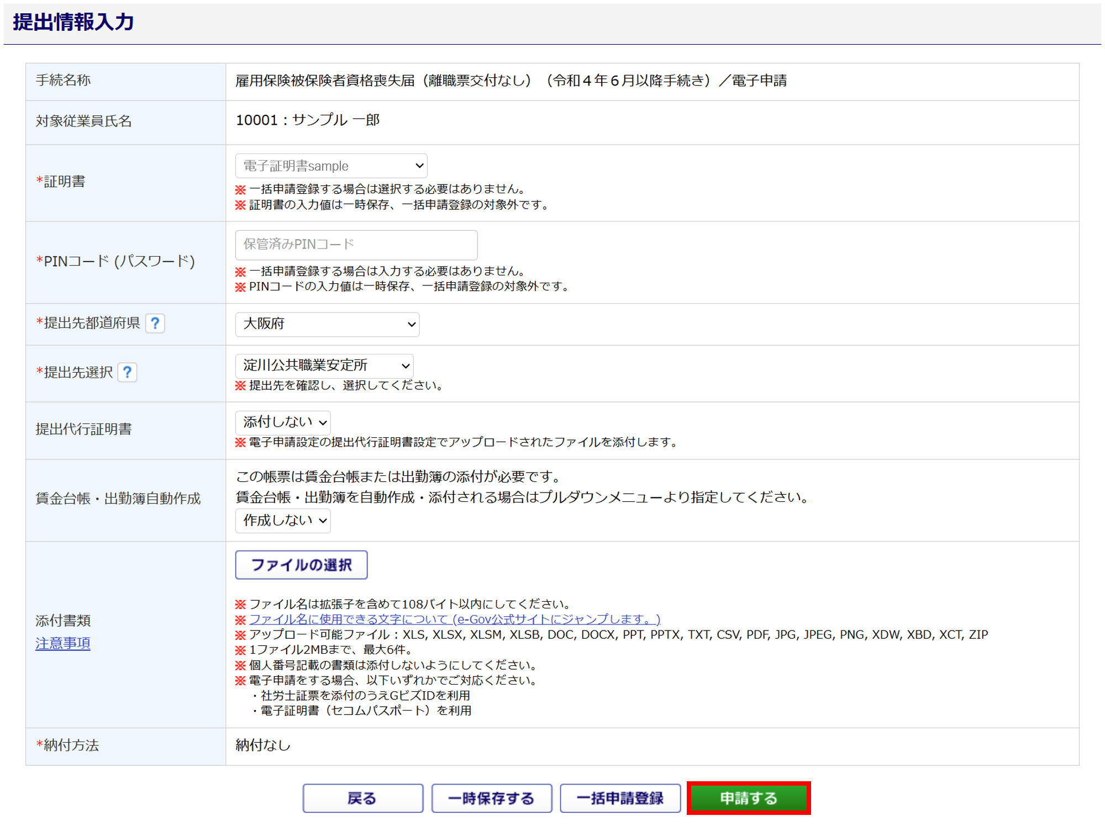Click the 賃金台帳・出勤簿自動作成 row label
This screenshot has height=837, width=1105.
(x=118, y=499)
